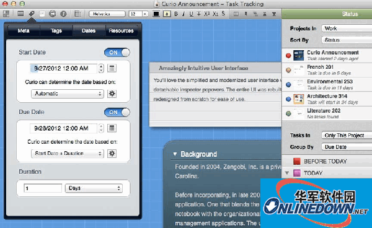Open the Sort By Status dropdown
The height and width of the screenshot is (228, 372).
(347, 40)
